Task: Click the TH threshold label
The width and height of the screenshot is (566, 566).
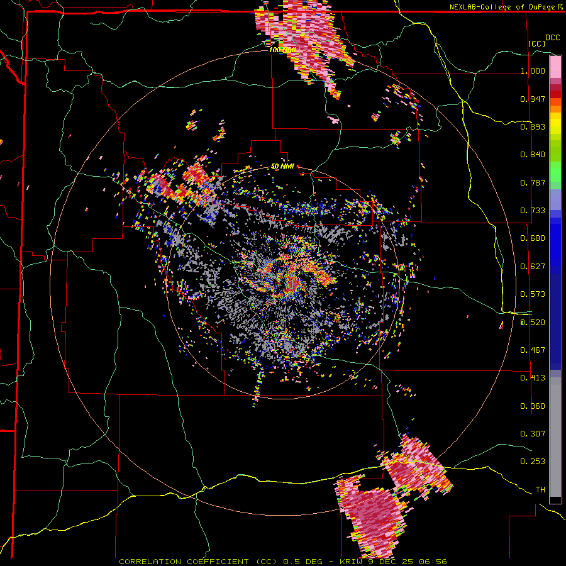Action: (x=540, y=490)
